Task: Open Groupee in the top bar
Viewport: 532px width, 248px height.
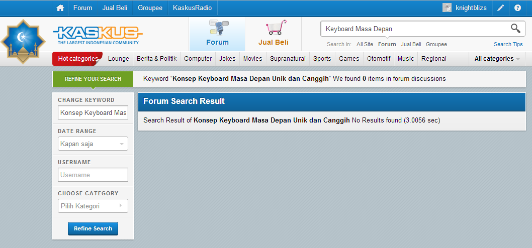Action: point(150,8)
